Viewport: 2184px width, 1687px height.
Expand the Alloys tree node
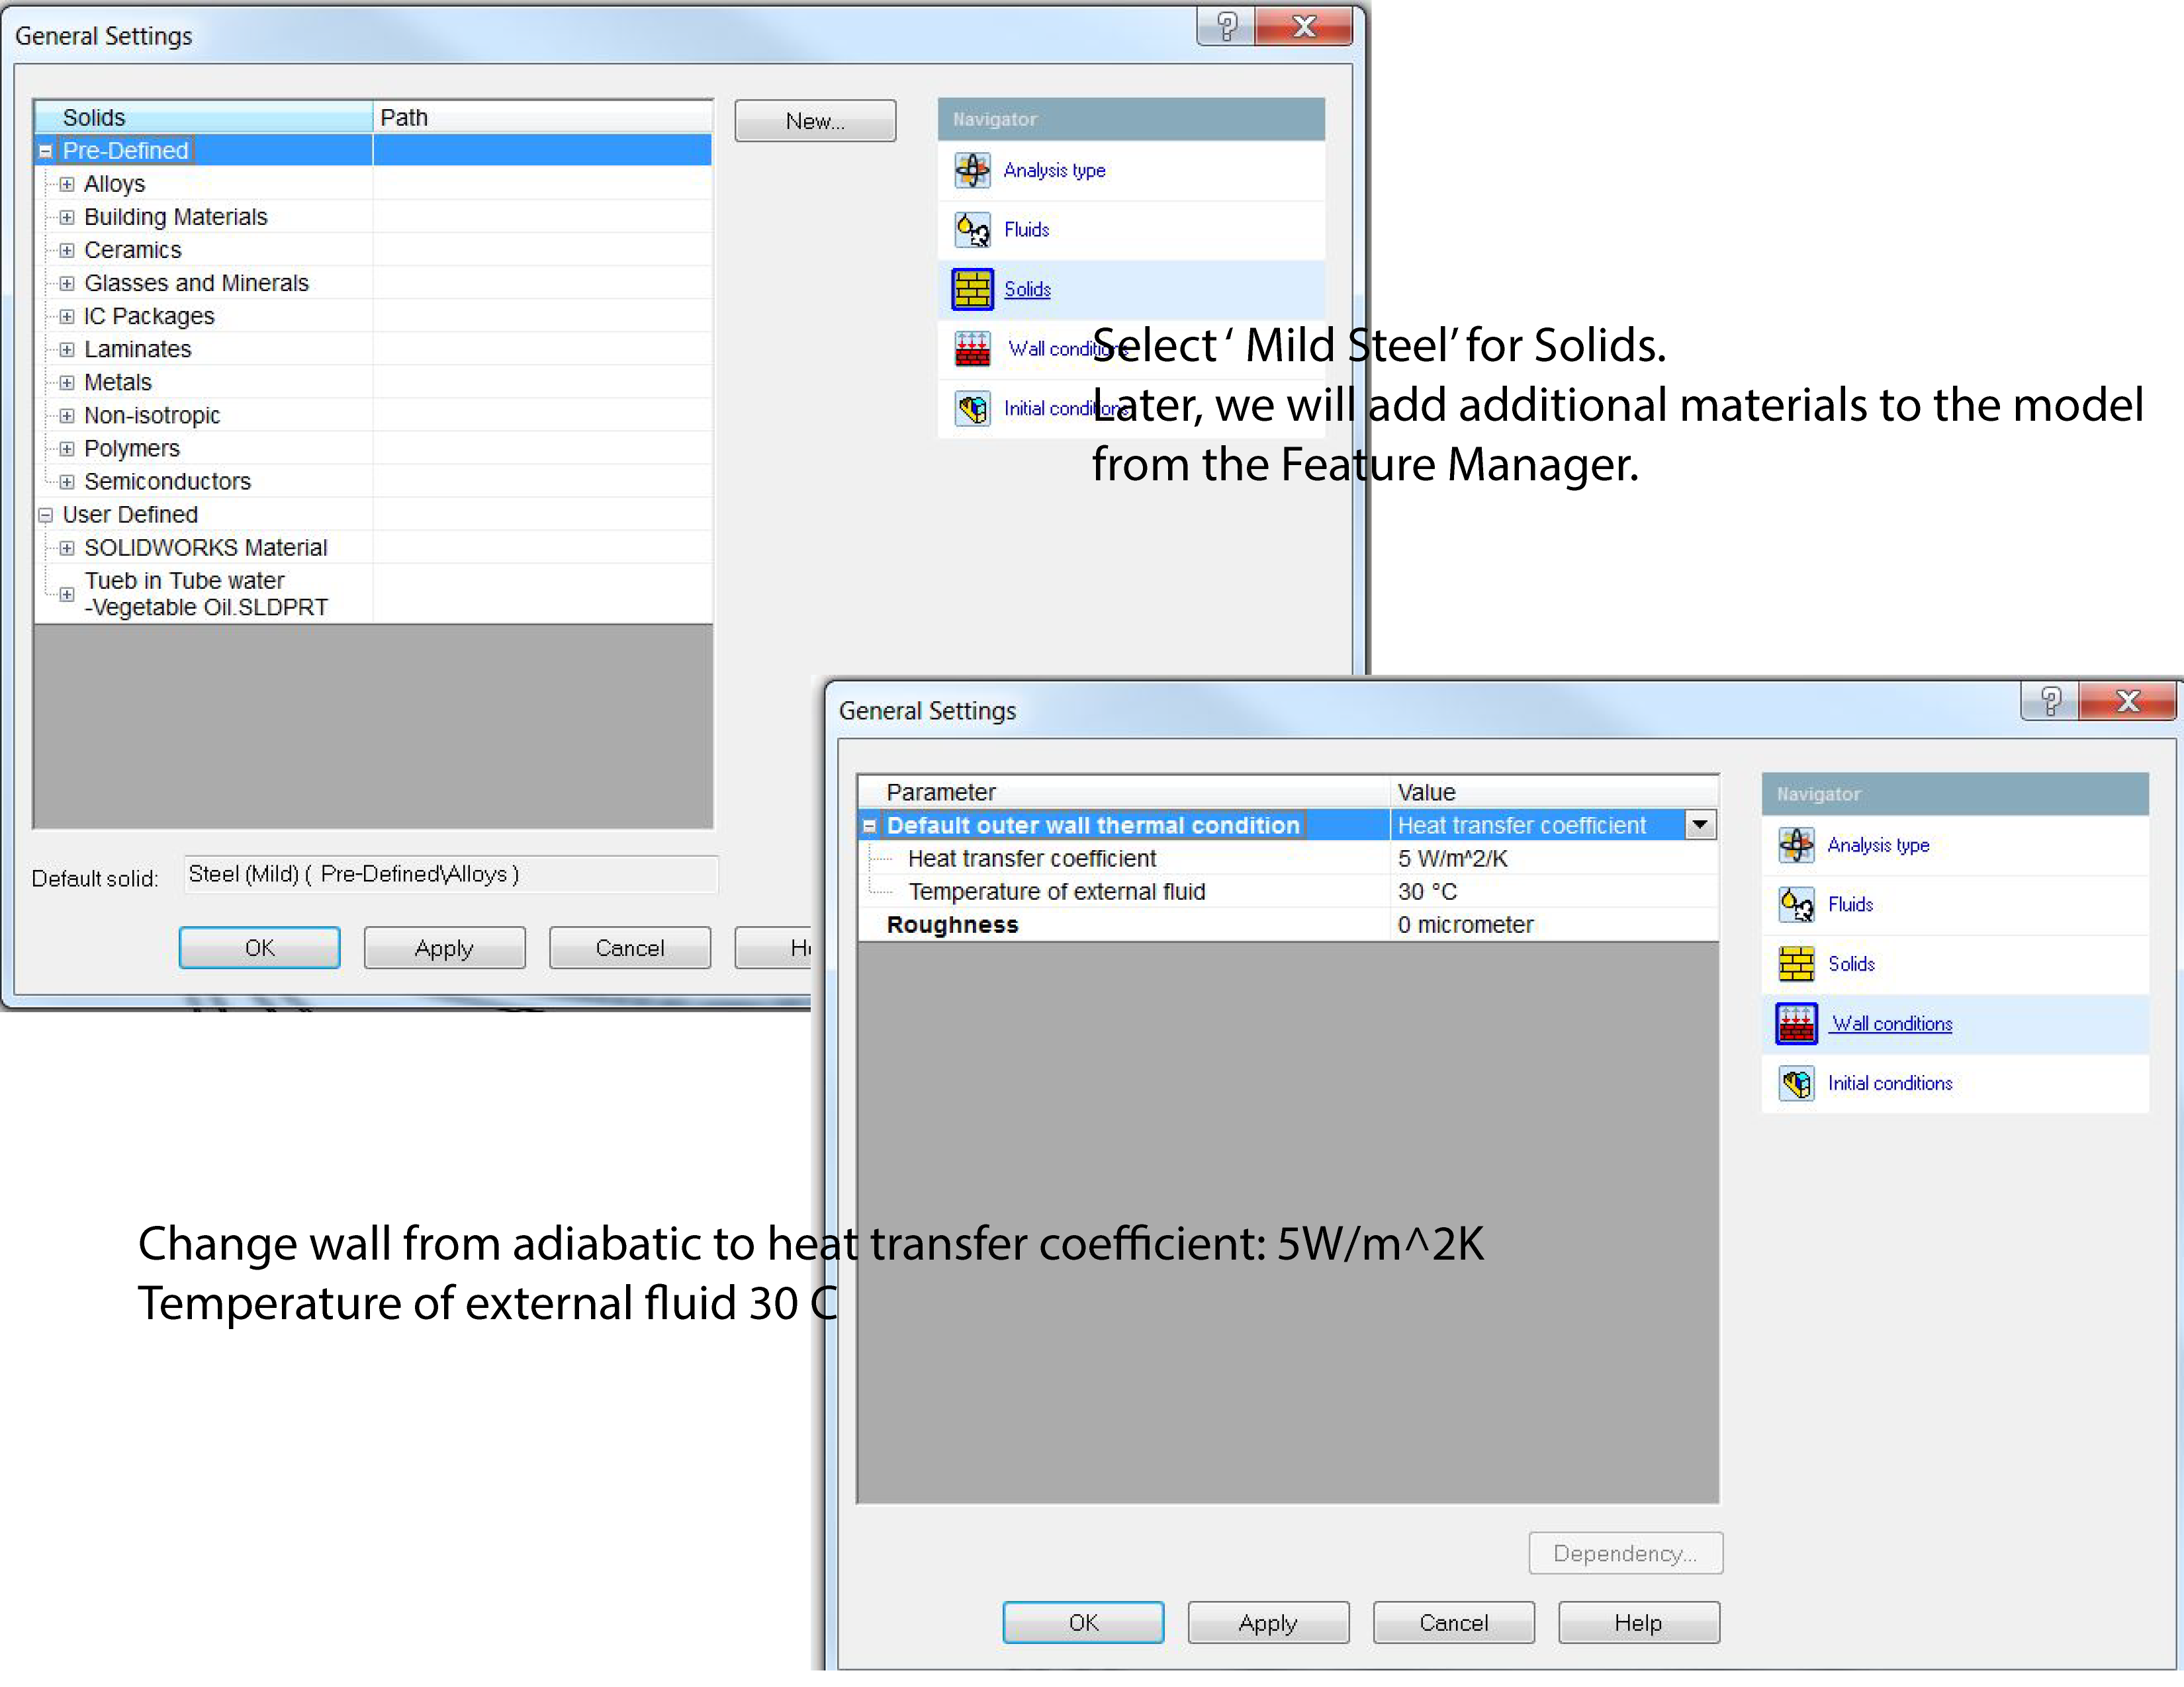click(x=67, y=184)
